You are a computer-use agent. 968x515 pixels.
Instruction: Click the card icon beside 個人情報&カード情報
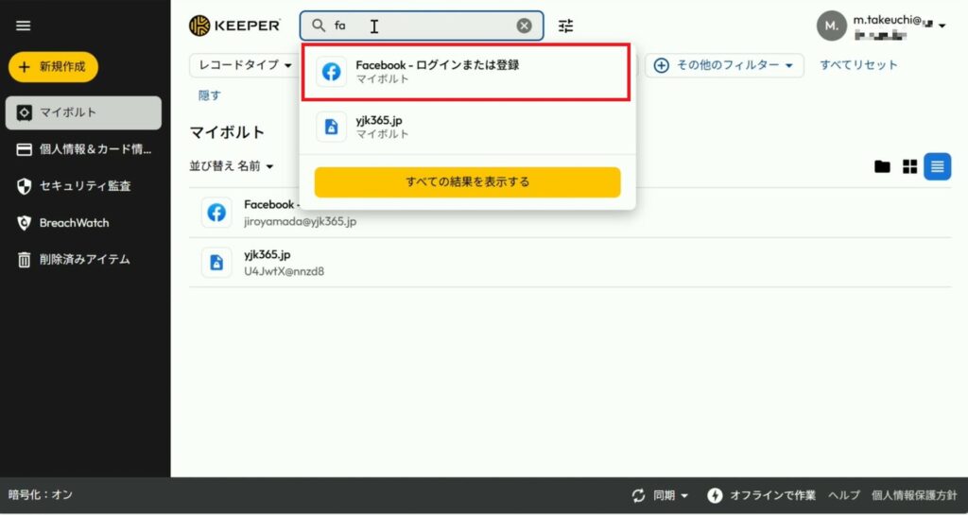[x=24, y=149]
